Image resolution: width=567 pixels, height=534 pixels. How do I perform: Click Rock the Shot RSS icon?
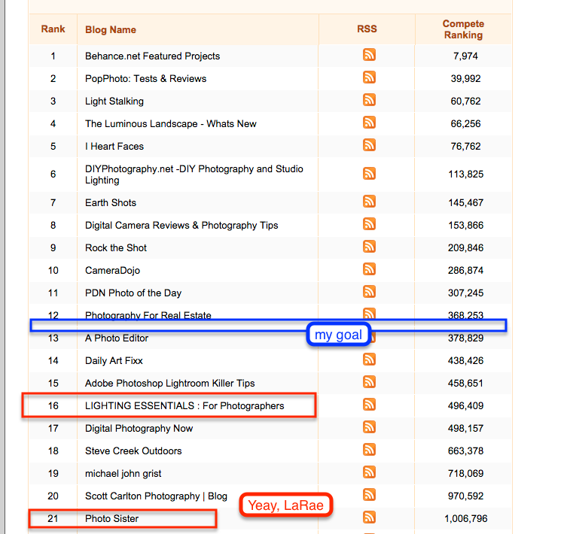point(369,247)
